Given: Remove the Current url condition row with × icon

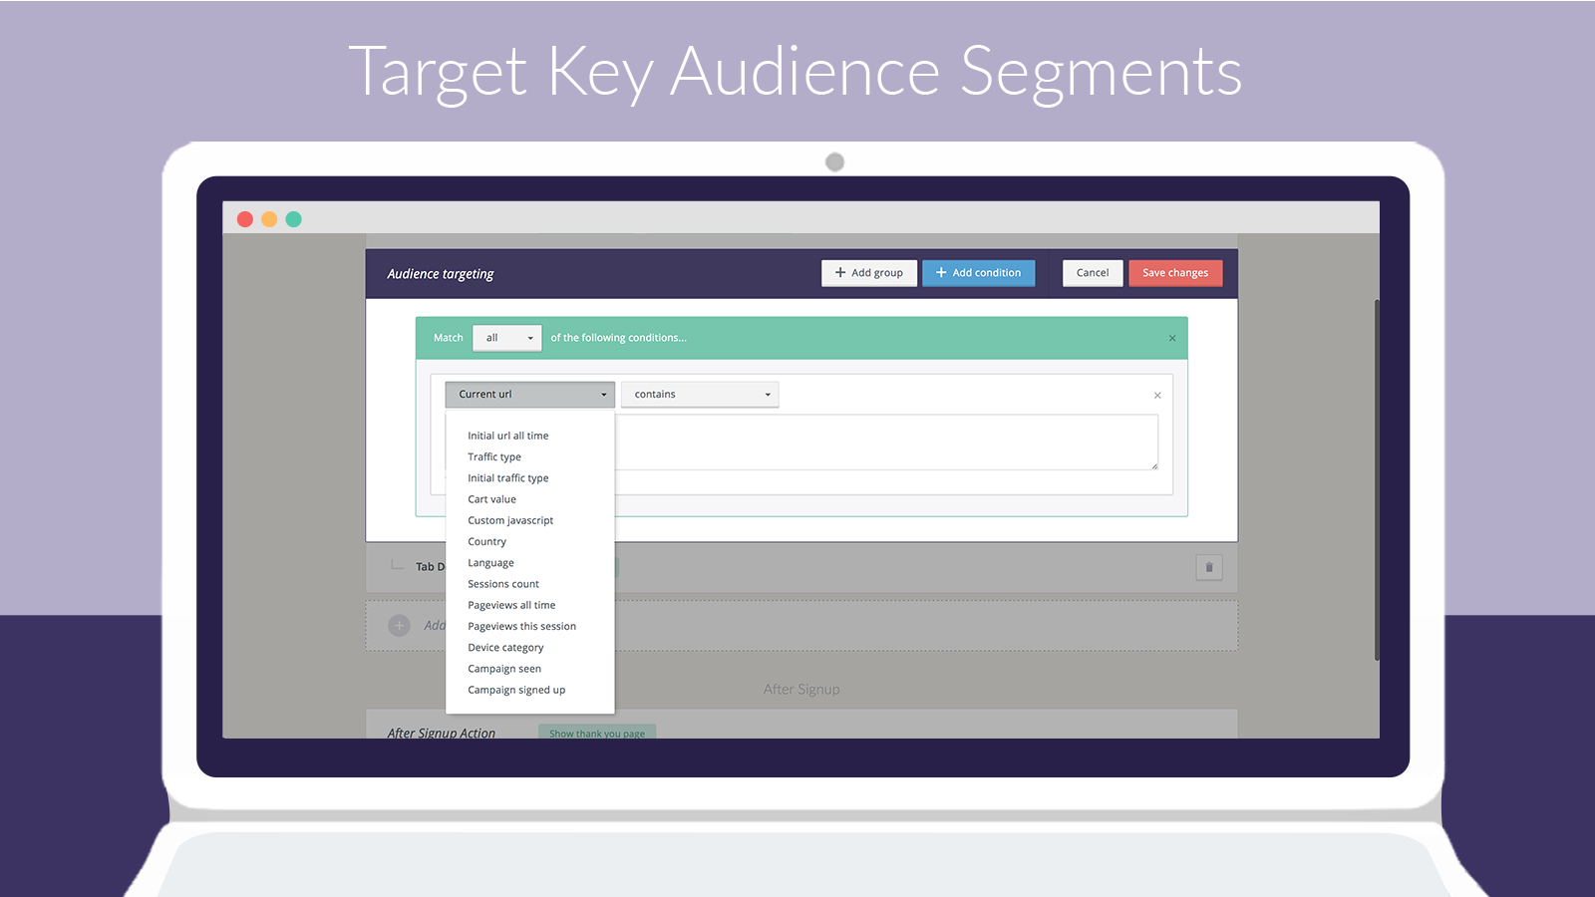Looking at the screenshot, I should click(x=1157, y=395).
